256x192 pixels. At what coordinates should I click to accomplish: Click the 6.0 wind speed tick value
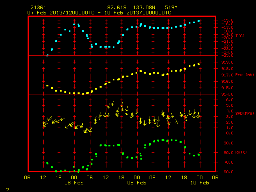click(x=230, y=100)
